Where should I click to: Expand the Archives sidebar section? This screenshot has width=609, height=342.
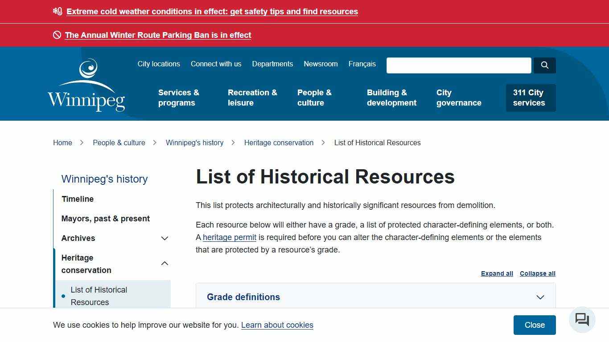(165, 238)
